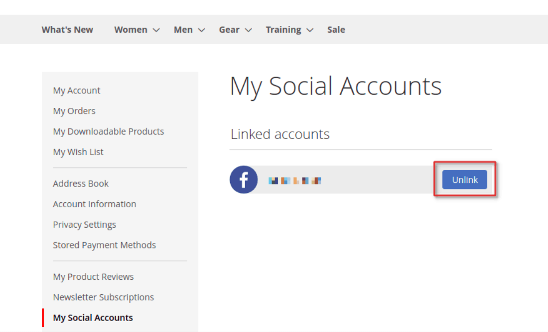Expand the Men menu chevron
548x332 pixels.
click(201, 30)
